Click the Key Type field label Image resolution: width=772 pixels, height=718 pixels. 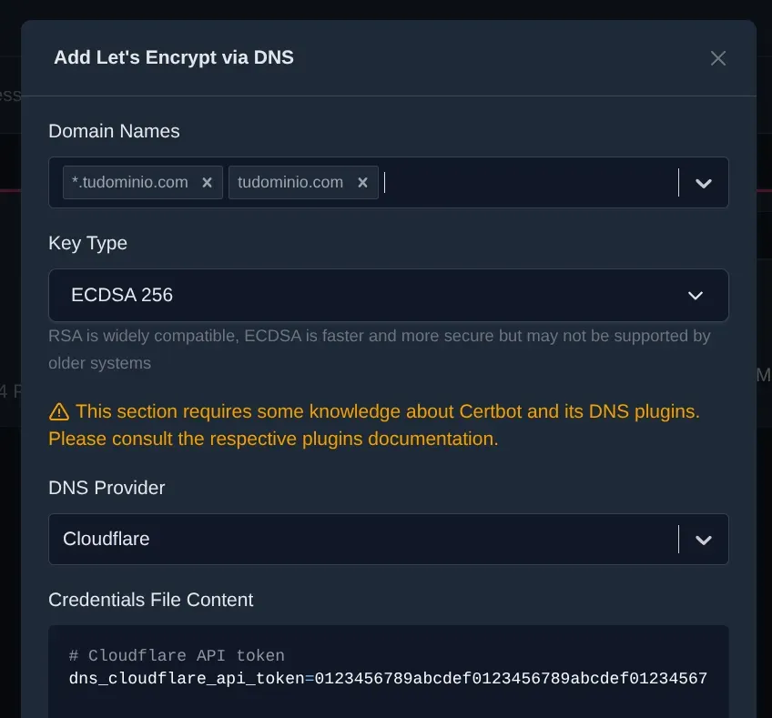click(x=87, y=243)
